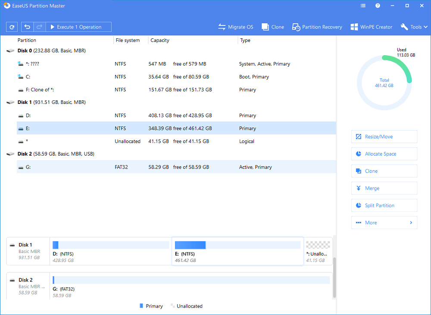Click the Redo arrow icon
The height and width of the screenshot is (315, 431).
point(39,27)
